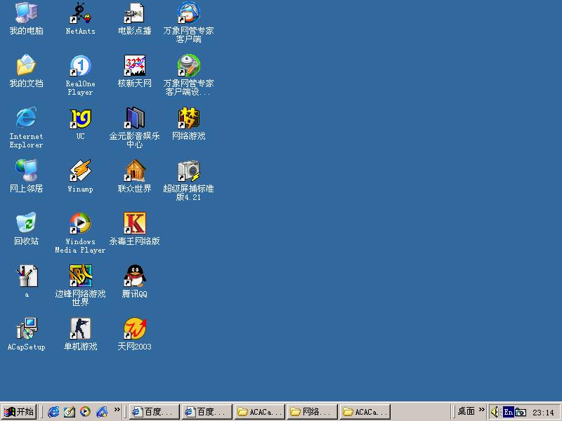The image size is (562, 421).
Task: Launch Internet Explorer from quick launch bar
Action: (54, 412)
